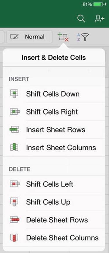Tap the cell styles paintbrush icon
109x253 pixels.
pyautogui.click(x=14, y=37)
